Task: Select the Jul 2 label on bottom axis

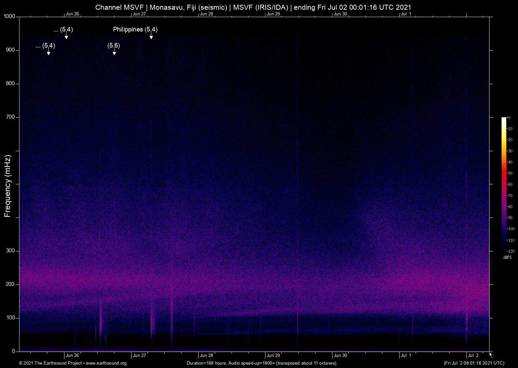Action: (x=473, y=356)
